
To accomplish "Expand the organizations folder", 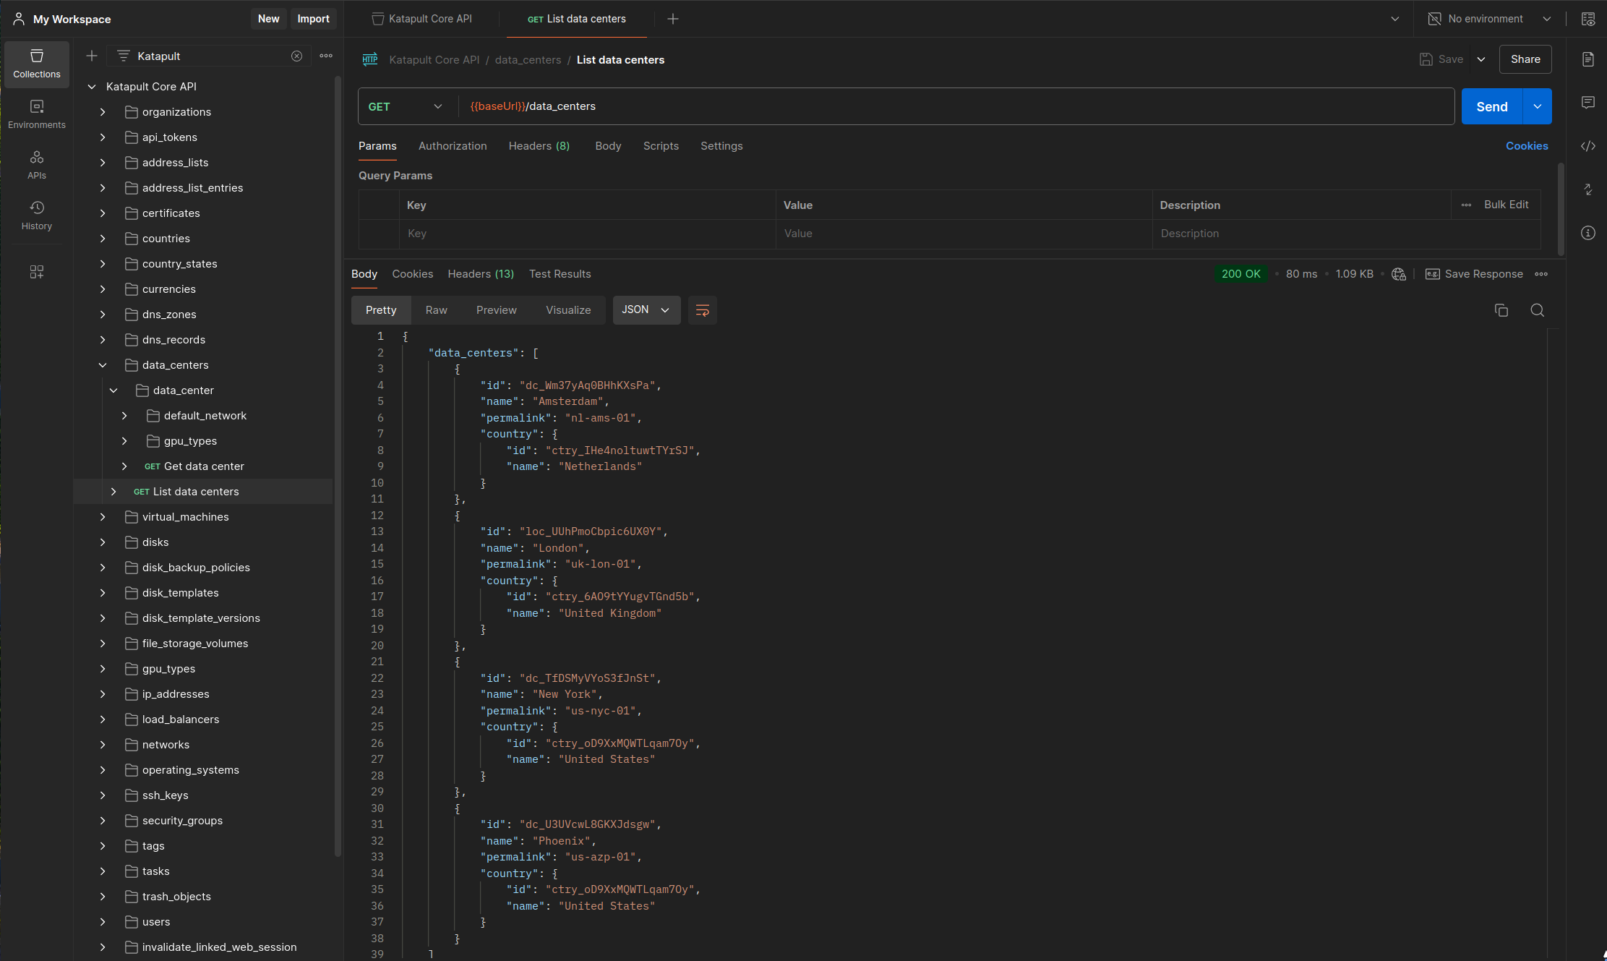I will [x=103, y=112].
